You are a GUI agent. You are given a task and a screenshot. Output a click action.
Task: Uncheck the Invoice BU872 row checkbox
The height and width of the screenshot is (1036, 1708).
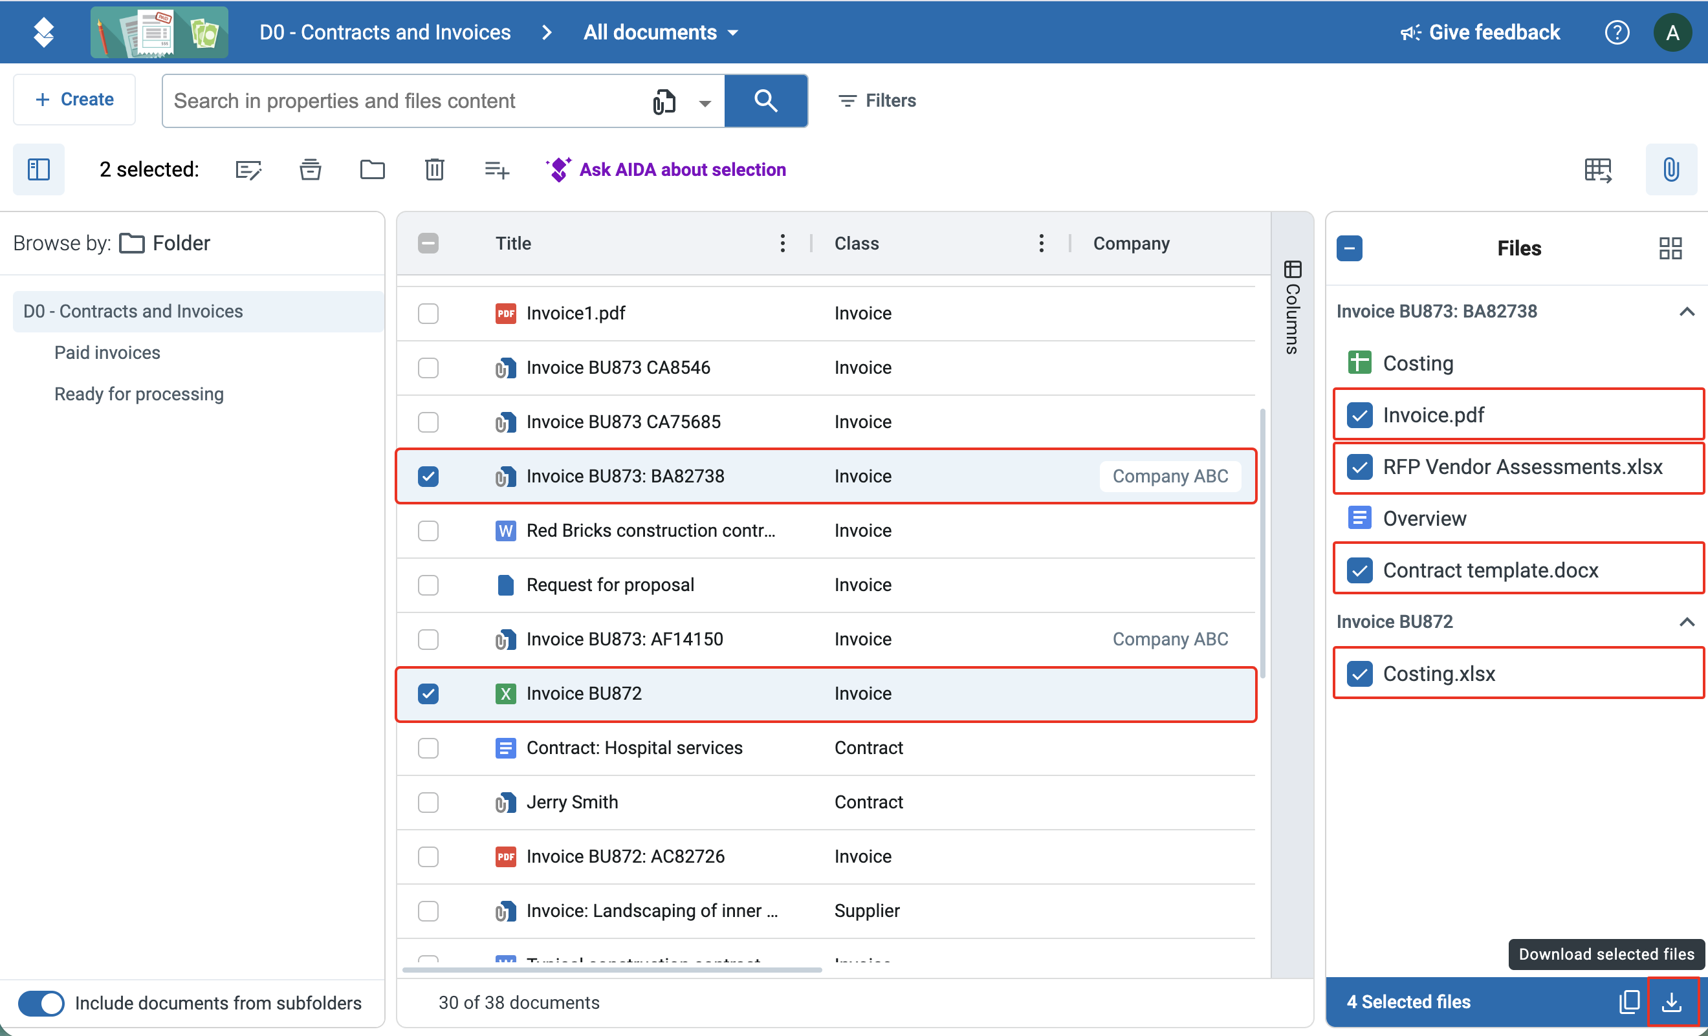(x=428, y=694)
